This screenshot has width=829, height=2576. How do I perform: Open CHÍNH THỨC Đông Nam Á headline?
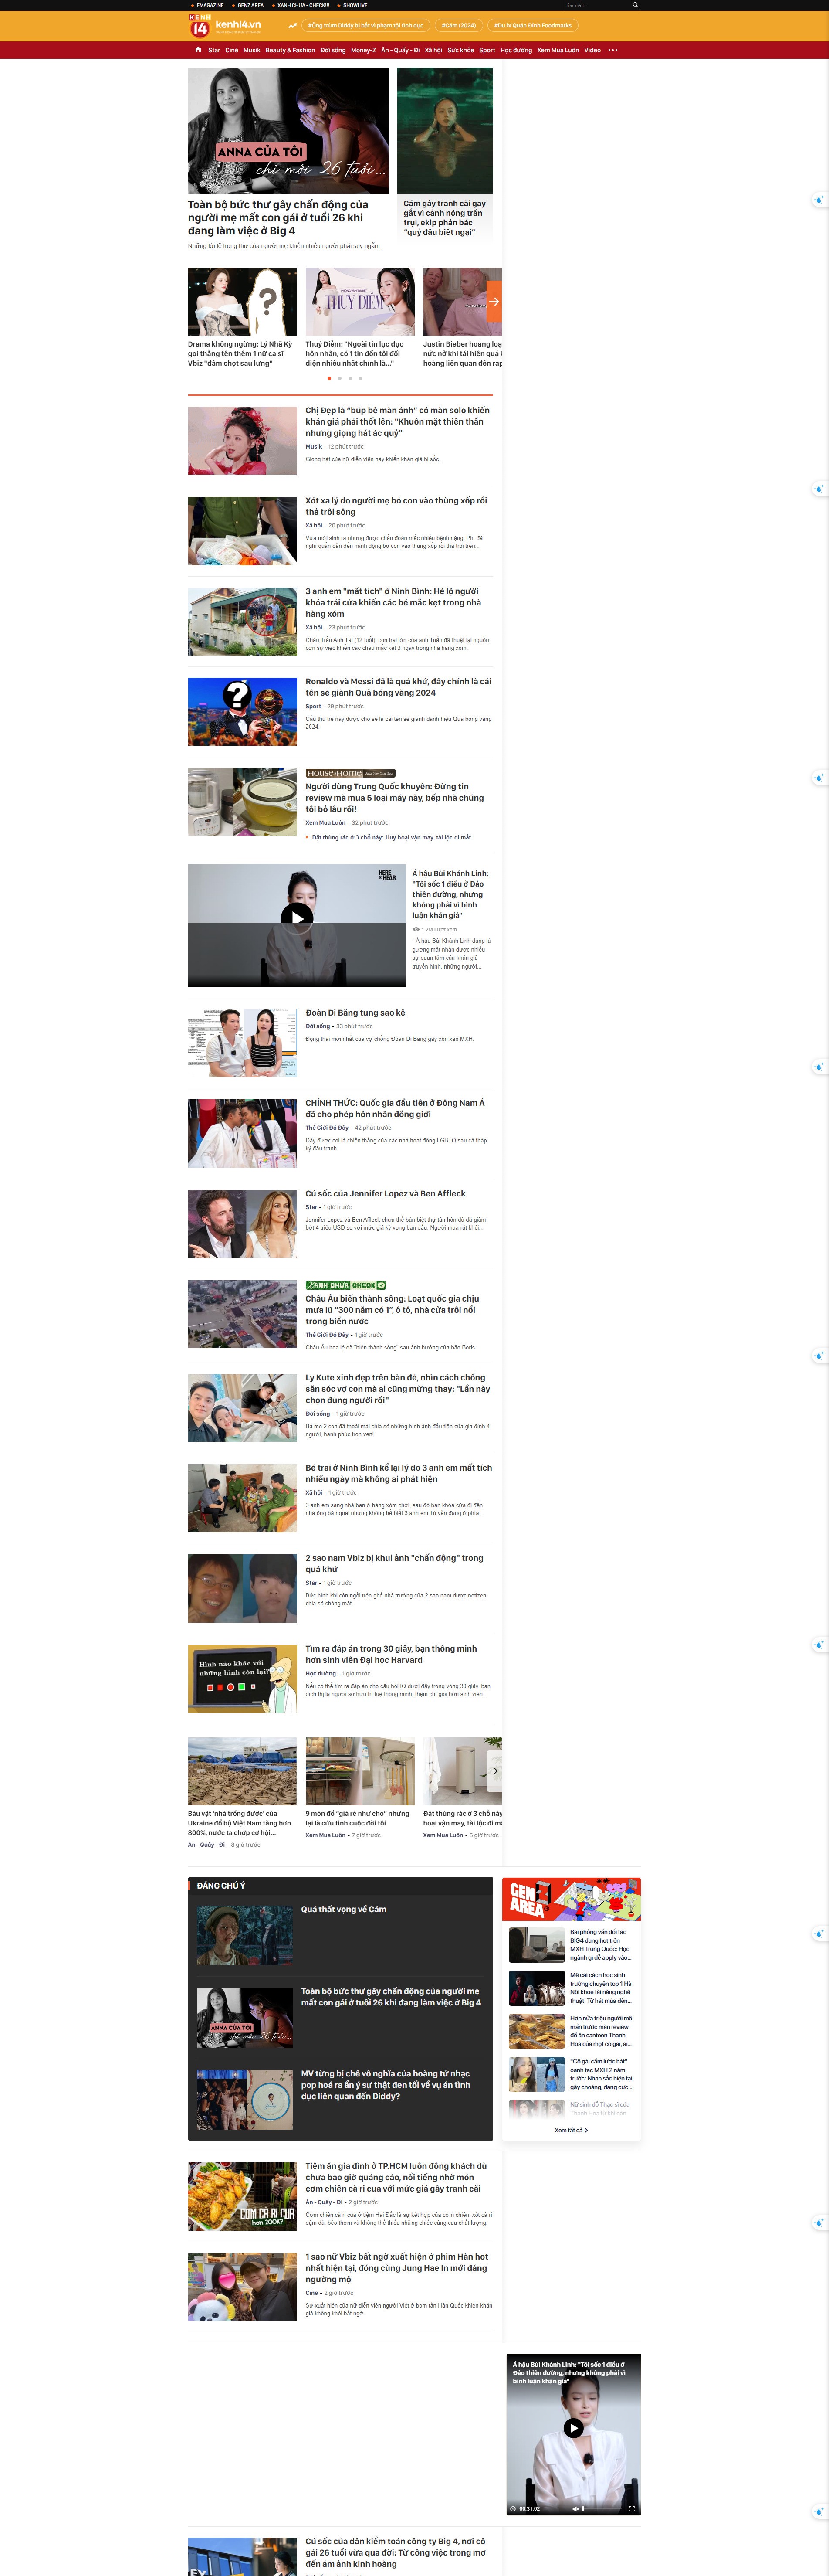coord(395,1109)
